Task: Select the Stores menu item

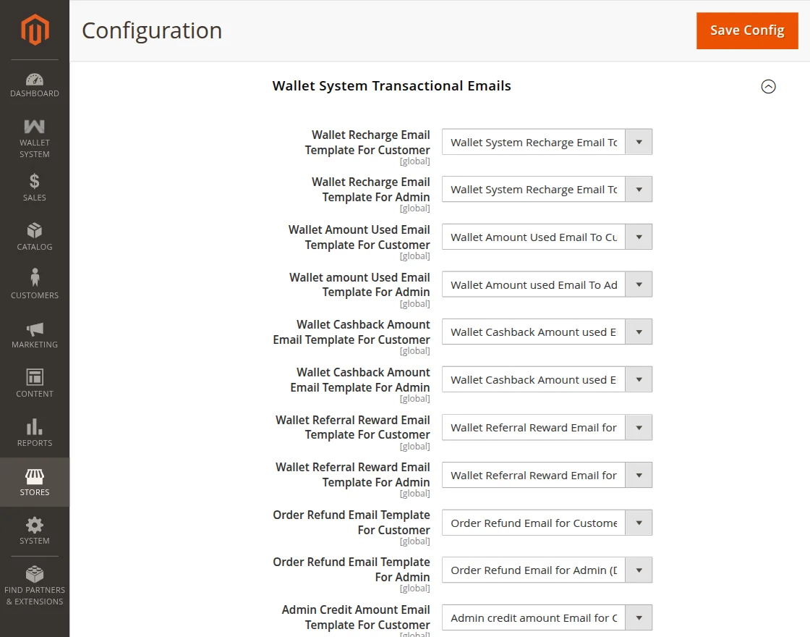Action: pos(35,482)
